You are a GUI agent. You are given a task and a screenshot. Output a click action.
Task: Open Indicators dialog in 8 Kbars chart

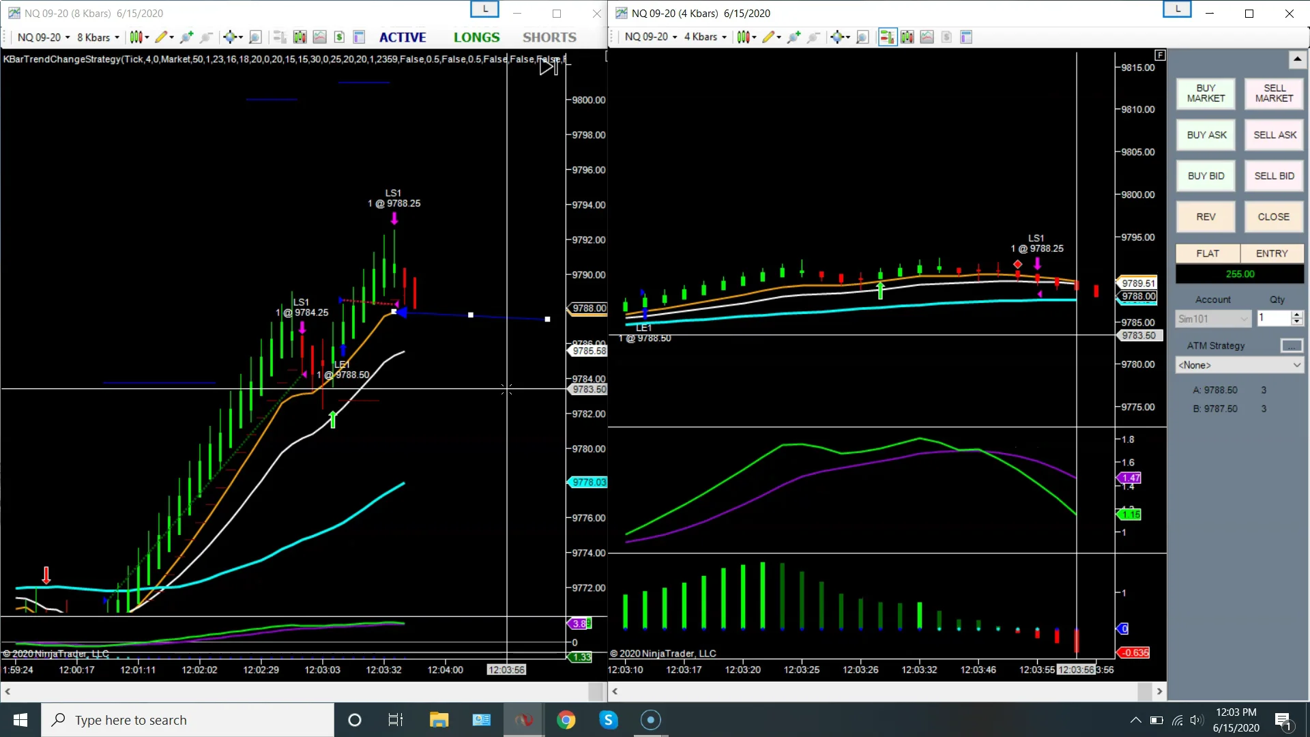click(x=319, y=37)
